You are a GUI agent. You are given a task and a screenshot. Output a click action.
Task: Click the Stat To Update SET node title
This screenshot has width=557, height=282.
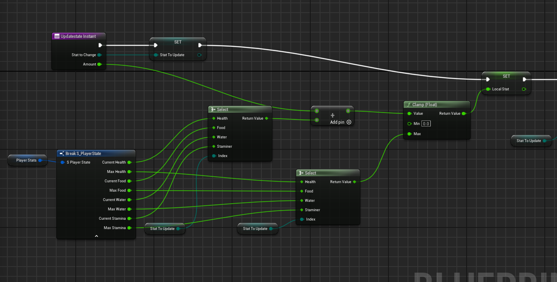tap(178, 42)
